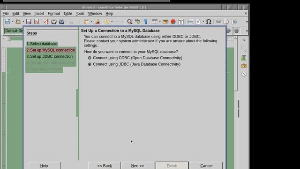The image size is (300, 169).
Task: Open the Paste options dropdown arrow
Action: 92,22
